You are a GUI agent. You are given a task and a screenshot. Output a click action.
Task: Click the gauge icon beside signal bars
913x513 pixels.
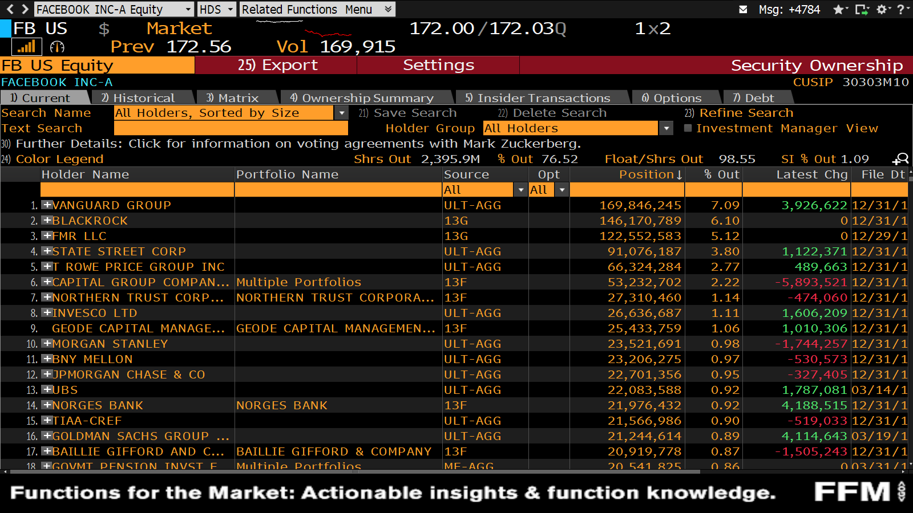(57, 47)
